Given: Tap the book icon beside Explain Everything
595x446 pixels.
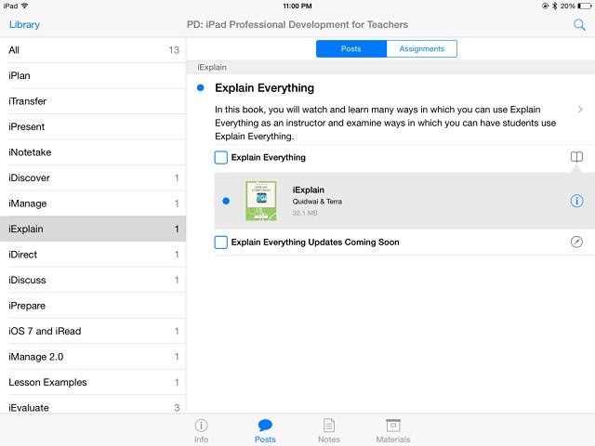Looking at the screenshot, I should pos(576,157).
